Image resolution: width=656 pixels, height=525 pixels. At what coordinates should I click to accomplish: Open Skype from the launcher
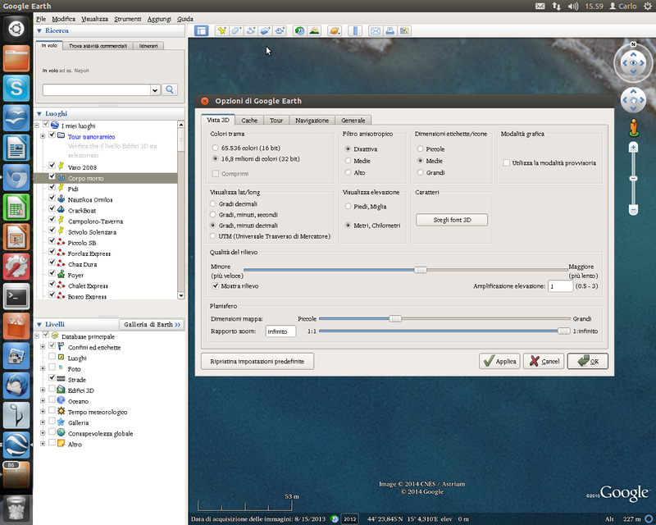coord(16,89)
